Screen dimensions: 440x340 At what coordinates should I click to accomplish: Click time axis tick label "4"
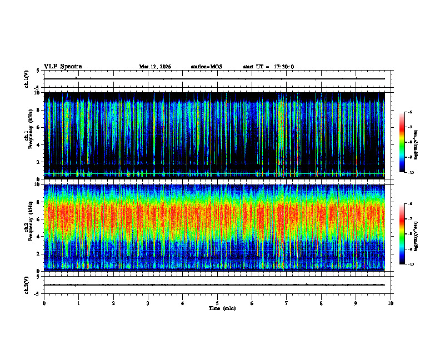183,303
